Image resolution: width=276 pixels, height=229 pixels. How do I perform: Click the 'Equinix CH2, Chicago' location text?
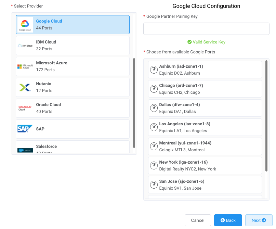click(x=180, y=92)
